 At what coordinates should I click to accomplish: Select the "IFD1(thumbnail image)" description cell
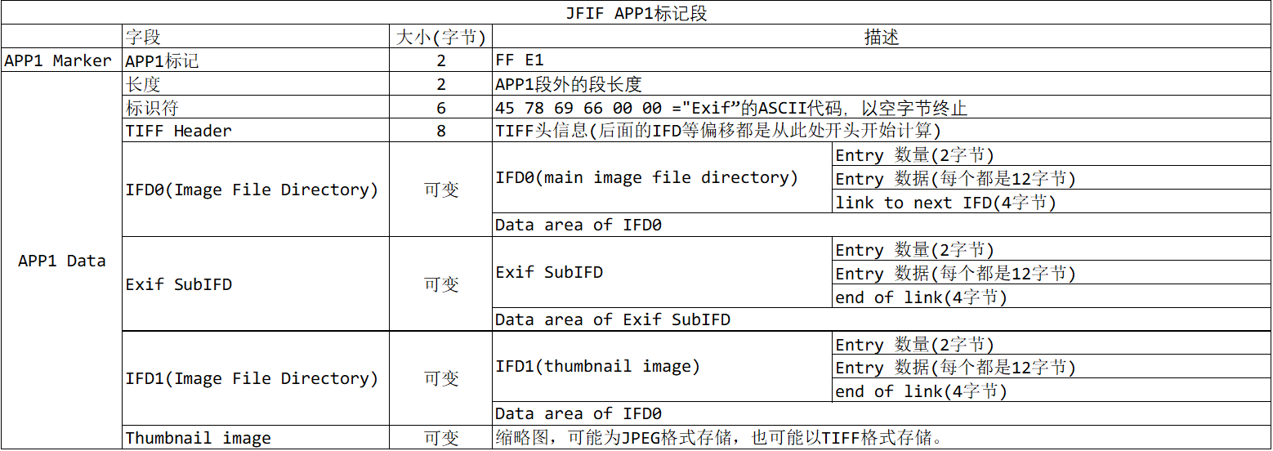click(x=597, y=367)
